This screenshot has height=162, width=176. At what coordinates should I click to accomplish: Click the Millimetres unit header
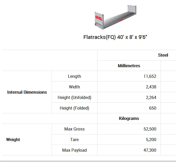[x=129, y=66]
